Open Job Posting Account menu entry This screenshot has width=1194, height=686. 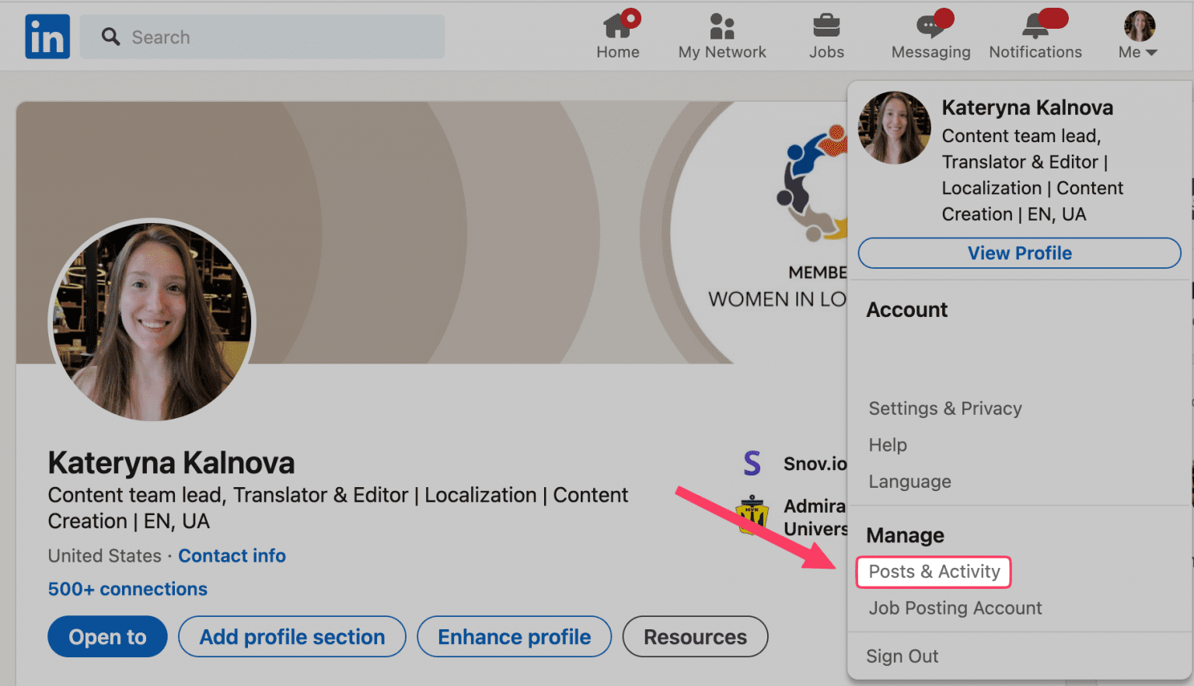pos(955,608)
